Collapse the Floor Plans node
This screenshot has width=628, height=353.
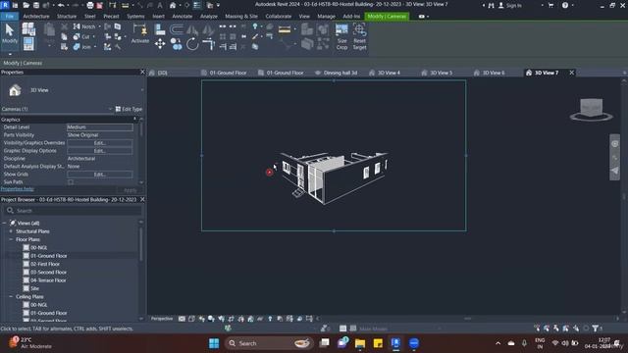coord(11,239)
